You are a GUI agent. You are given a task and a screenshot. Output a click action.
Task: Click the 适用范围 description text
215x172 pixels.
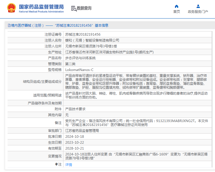click(x=136, y=95)
